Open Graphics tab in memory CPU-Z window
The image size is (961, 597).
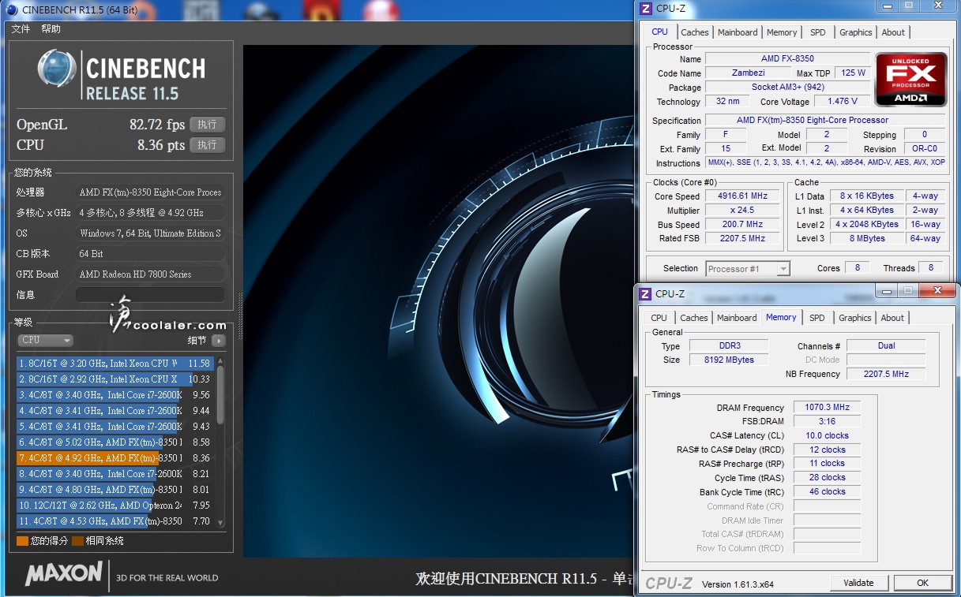tap(855, 318)
